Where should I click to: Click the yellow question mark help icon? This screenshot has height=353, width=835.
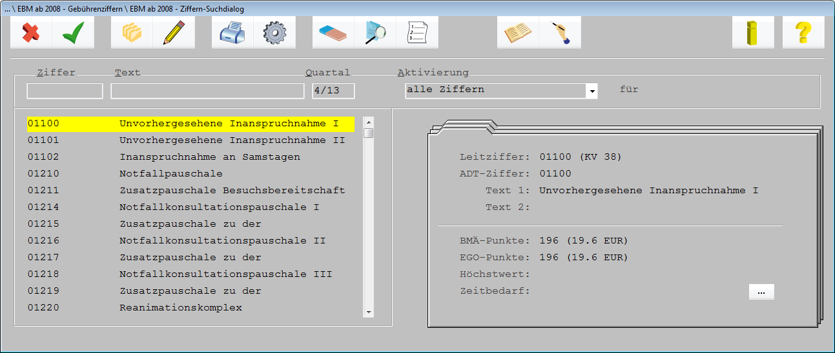tap(803, 32)
